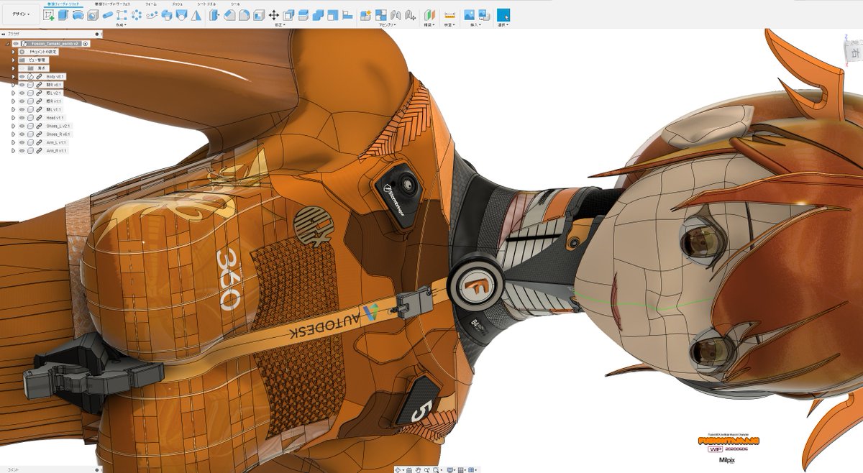Switch to the Mesh (メッシュ) tab
863x473 pixels.
point(178,4)
